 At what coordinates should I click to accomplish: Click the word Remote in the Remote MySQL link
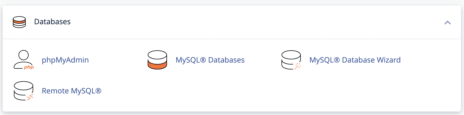pyautogui.click(x=55, y=91)
